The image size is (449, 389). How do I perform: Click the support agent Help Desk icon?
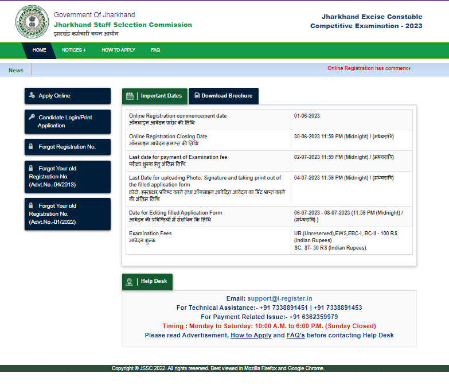130,282
